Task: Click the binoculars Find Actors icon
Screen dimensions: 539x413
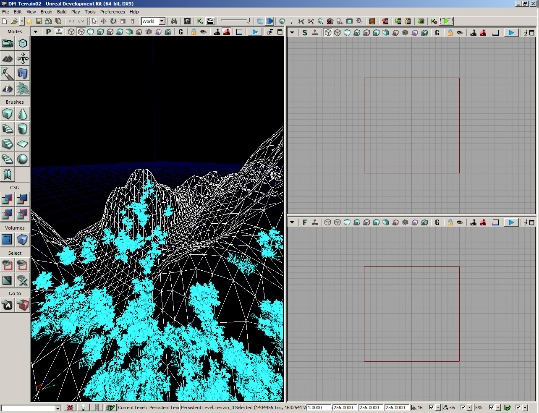Action: [x=174, y=21]
